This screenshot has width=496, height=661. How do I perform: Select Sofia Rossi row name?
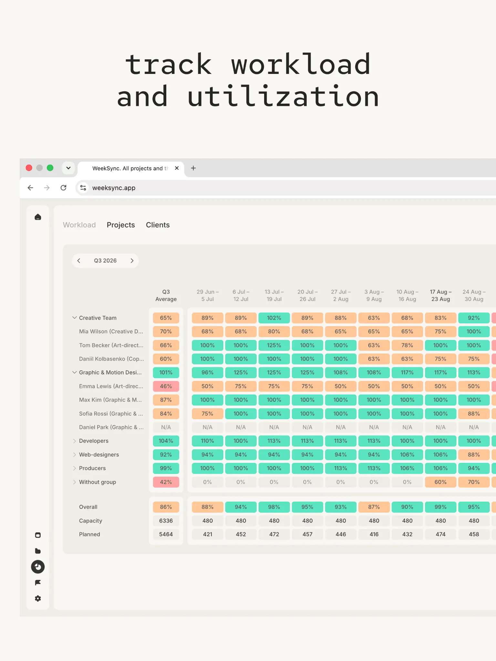[x=111, y=414]
